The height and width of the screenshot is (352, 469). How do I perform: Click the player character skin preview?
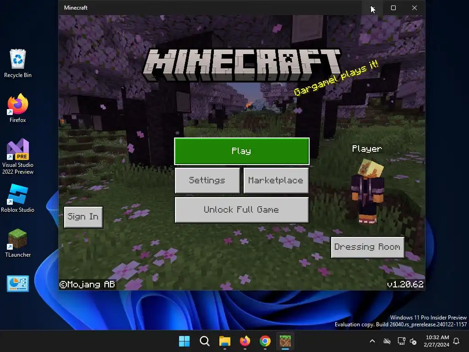[368, 192]
